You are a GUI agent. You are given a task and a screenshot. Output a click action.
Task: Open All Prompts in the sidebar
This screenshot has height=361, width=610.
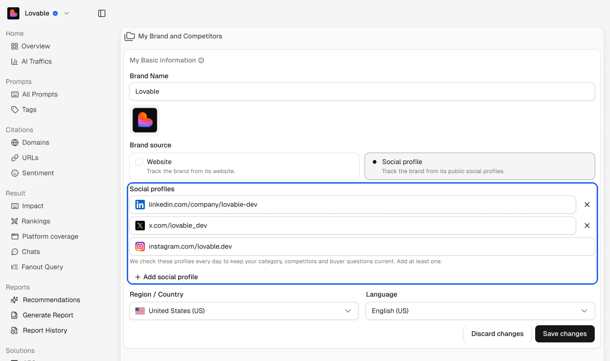tap(34, 94)
